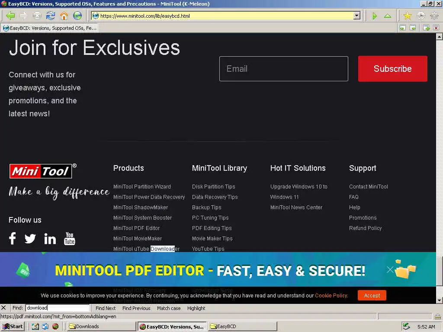
Task: Click Find Previous button
Action: pyautogui.click(x=136, y=308)
